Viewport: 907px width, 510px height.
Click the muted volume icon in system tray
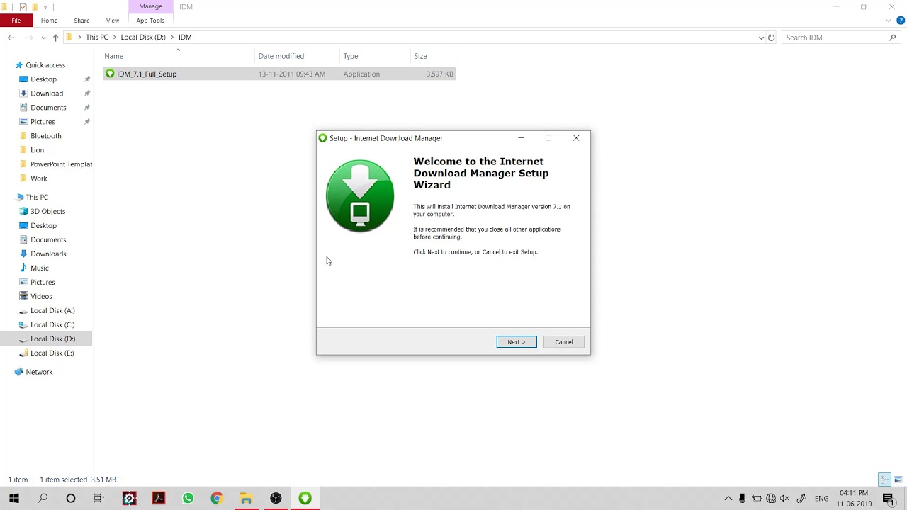tap(784, 499)
